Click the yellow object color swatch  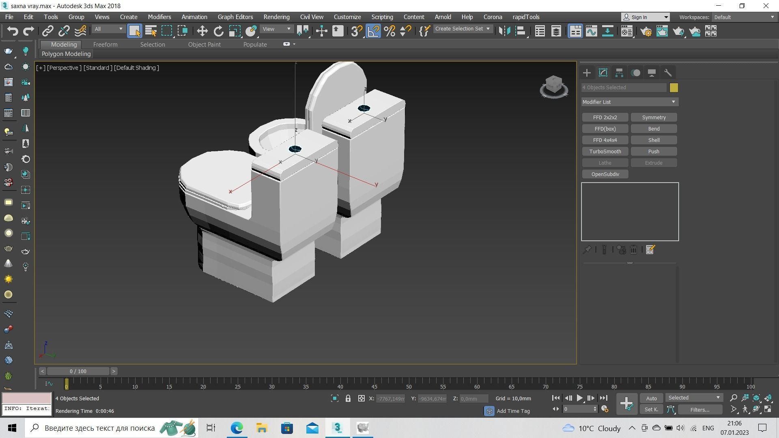point(674,87)
